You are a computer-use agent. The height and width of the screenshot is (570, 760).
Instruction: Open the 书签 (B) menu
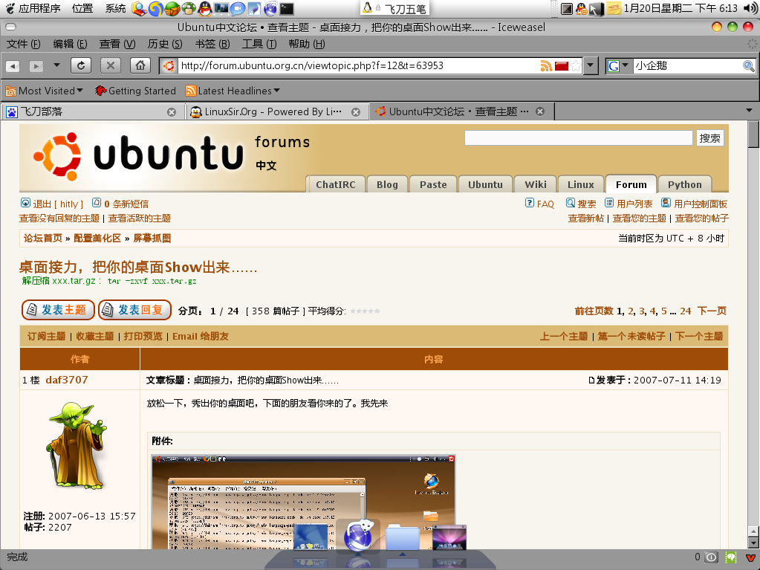tap(212, 44)
